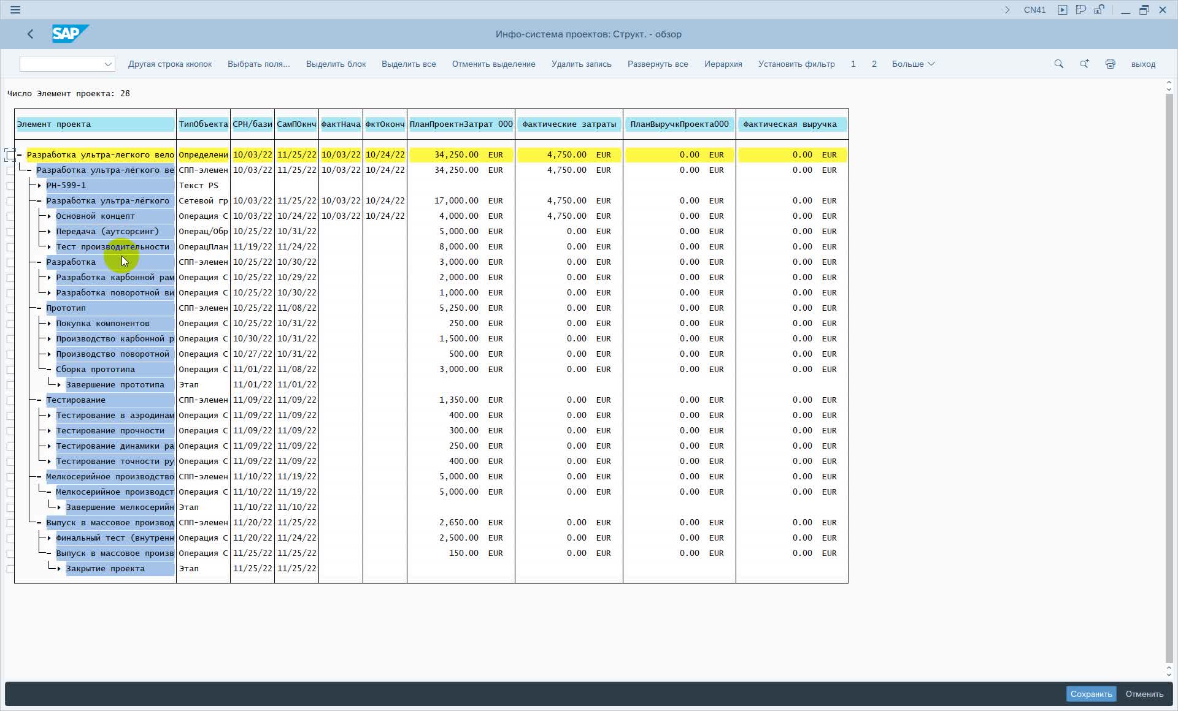Screen dimensions: 1178x711
Task: Click the lock session icon
Action: click(x=1099, y=10)
